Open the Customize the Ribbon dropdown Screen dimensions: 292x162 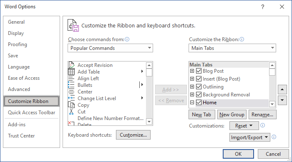[x=232, y=48]
